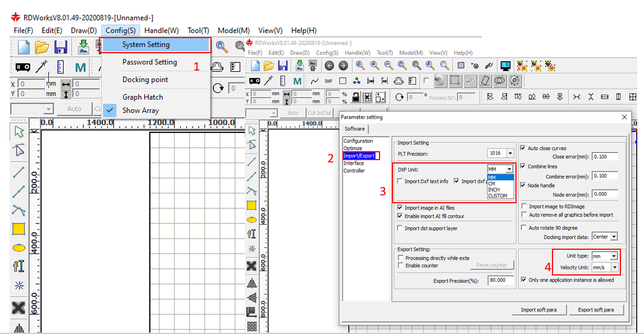Select CM in the DXF Unit list

(500, 184)
